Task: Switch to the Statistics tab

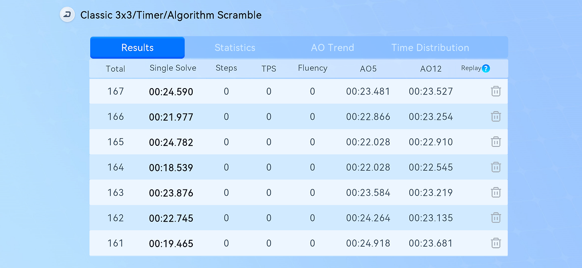Action: coord(235,48)
